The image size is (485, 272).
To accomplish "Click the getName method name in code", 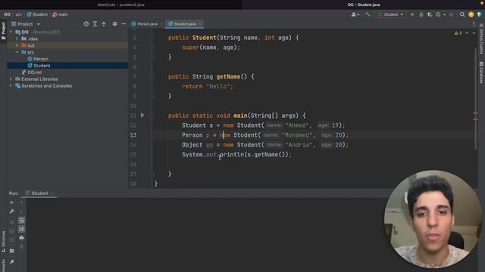I will [228, 76].
